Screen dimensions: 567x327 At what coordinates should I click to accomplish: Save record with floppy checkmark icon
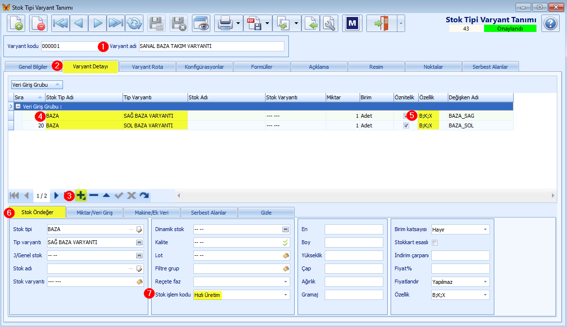(x=156, y=23)
